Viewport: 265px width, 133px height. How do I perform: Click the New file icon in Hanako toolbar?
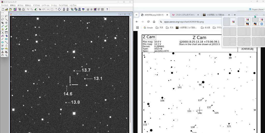point(3,9)
